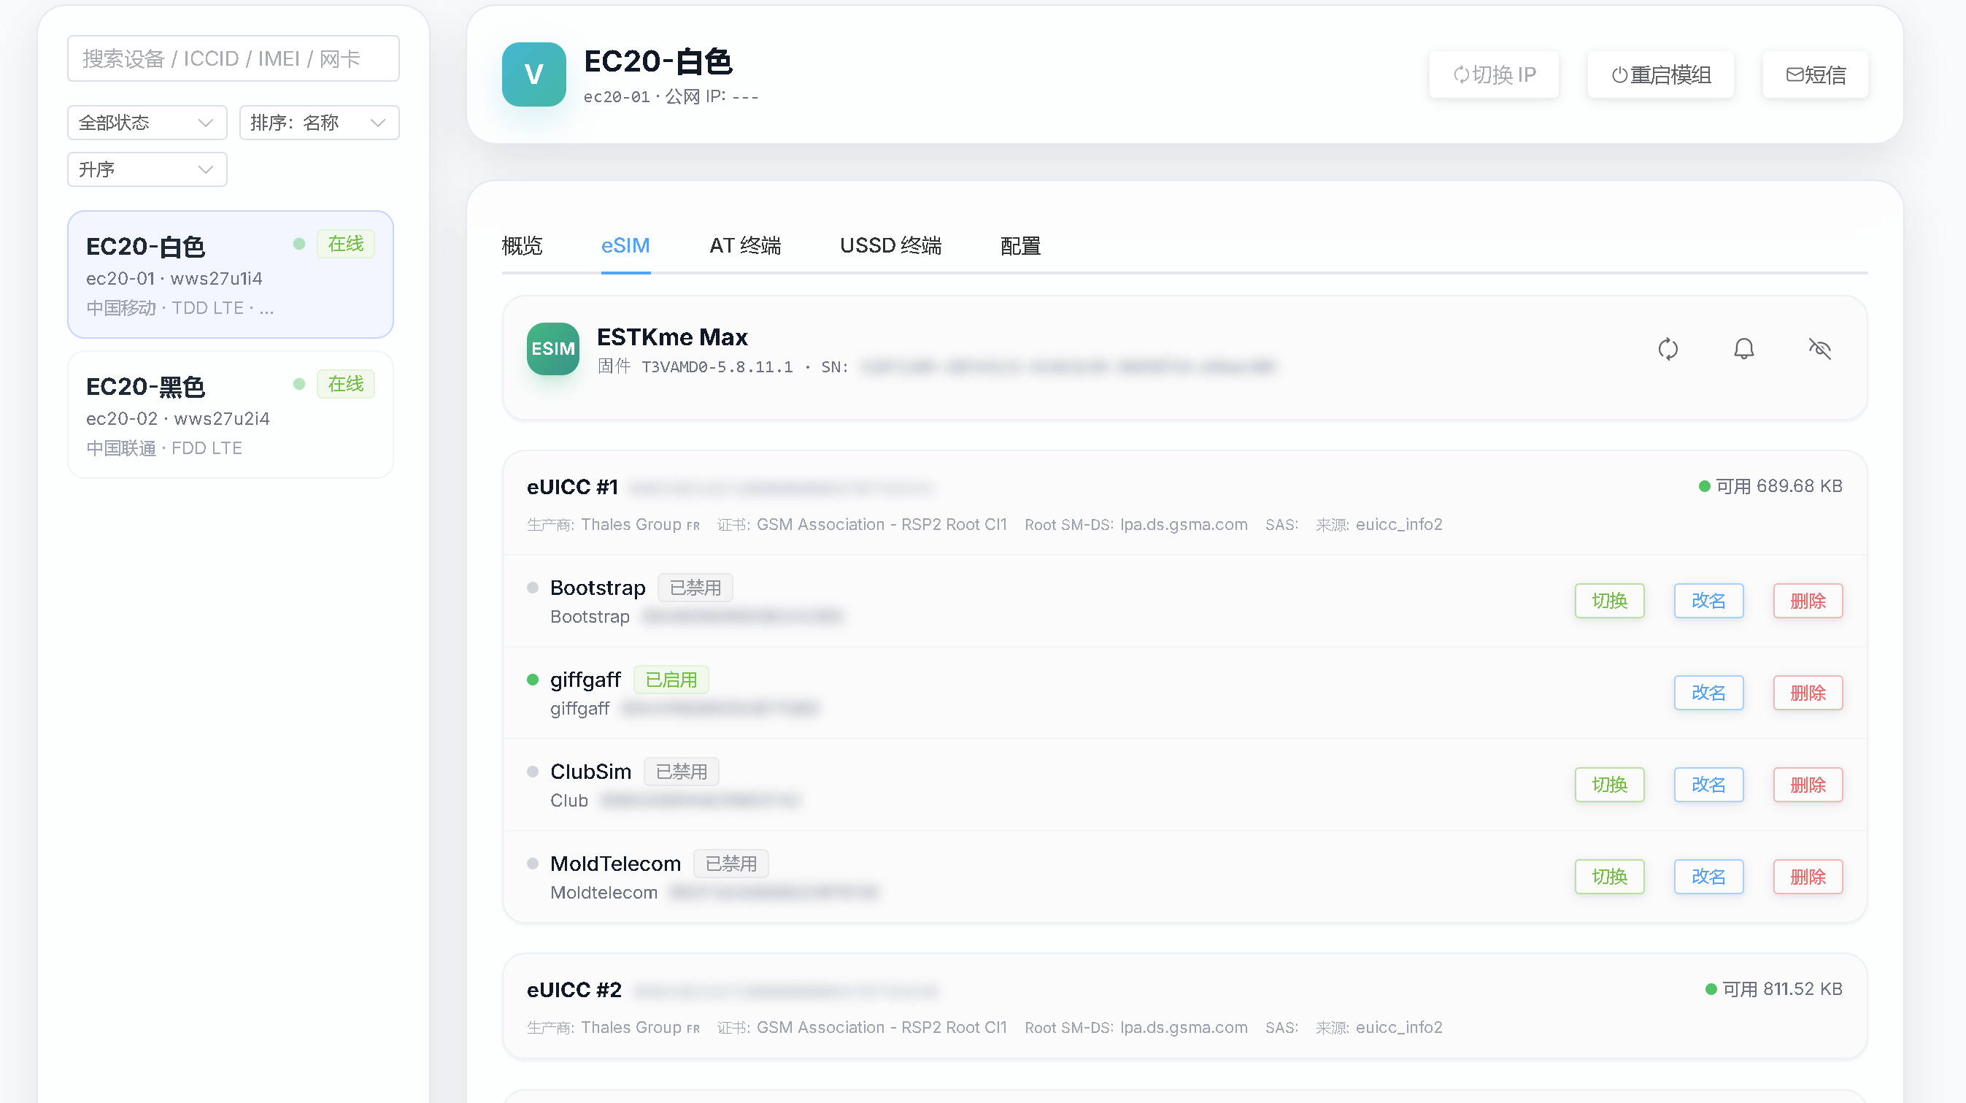This screenshot has width=1966, height=1103.
Task: Click 切换 for the MoldTelecom profile
Action: click(1610, 877)
